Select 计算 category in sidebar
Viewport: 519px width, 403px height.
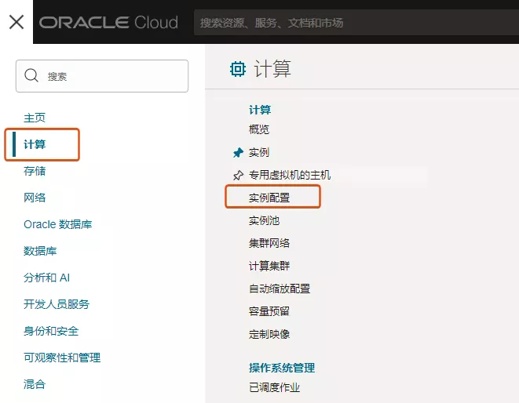pyautogui.click(x=35, y=144)
